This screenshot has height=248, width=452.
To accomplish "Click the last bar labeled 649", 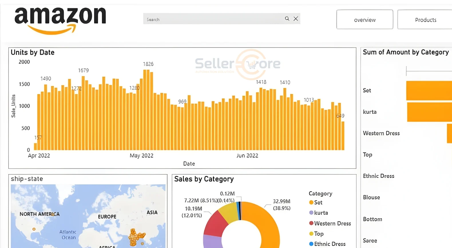I will (343, 136).
